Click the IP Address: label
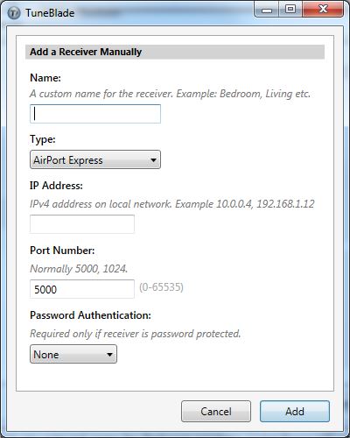 pos(56,186)
